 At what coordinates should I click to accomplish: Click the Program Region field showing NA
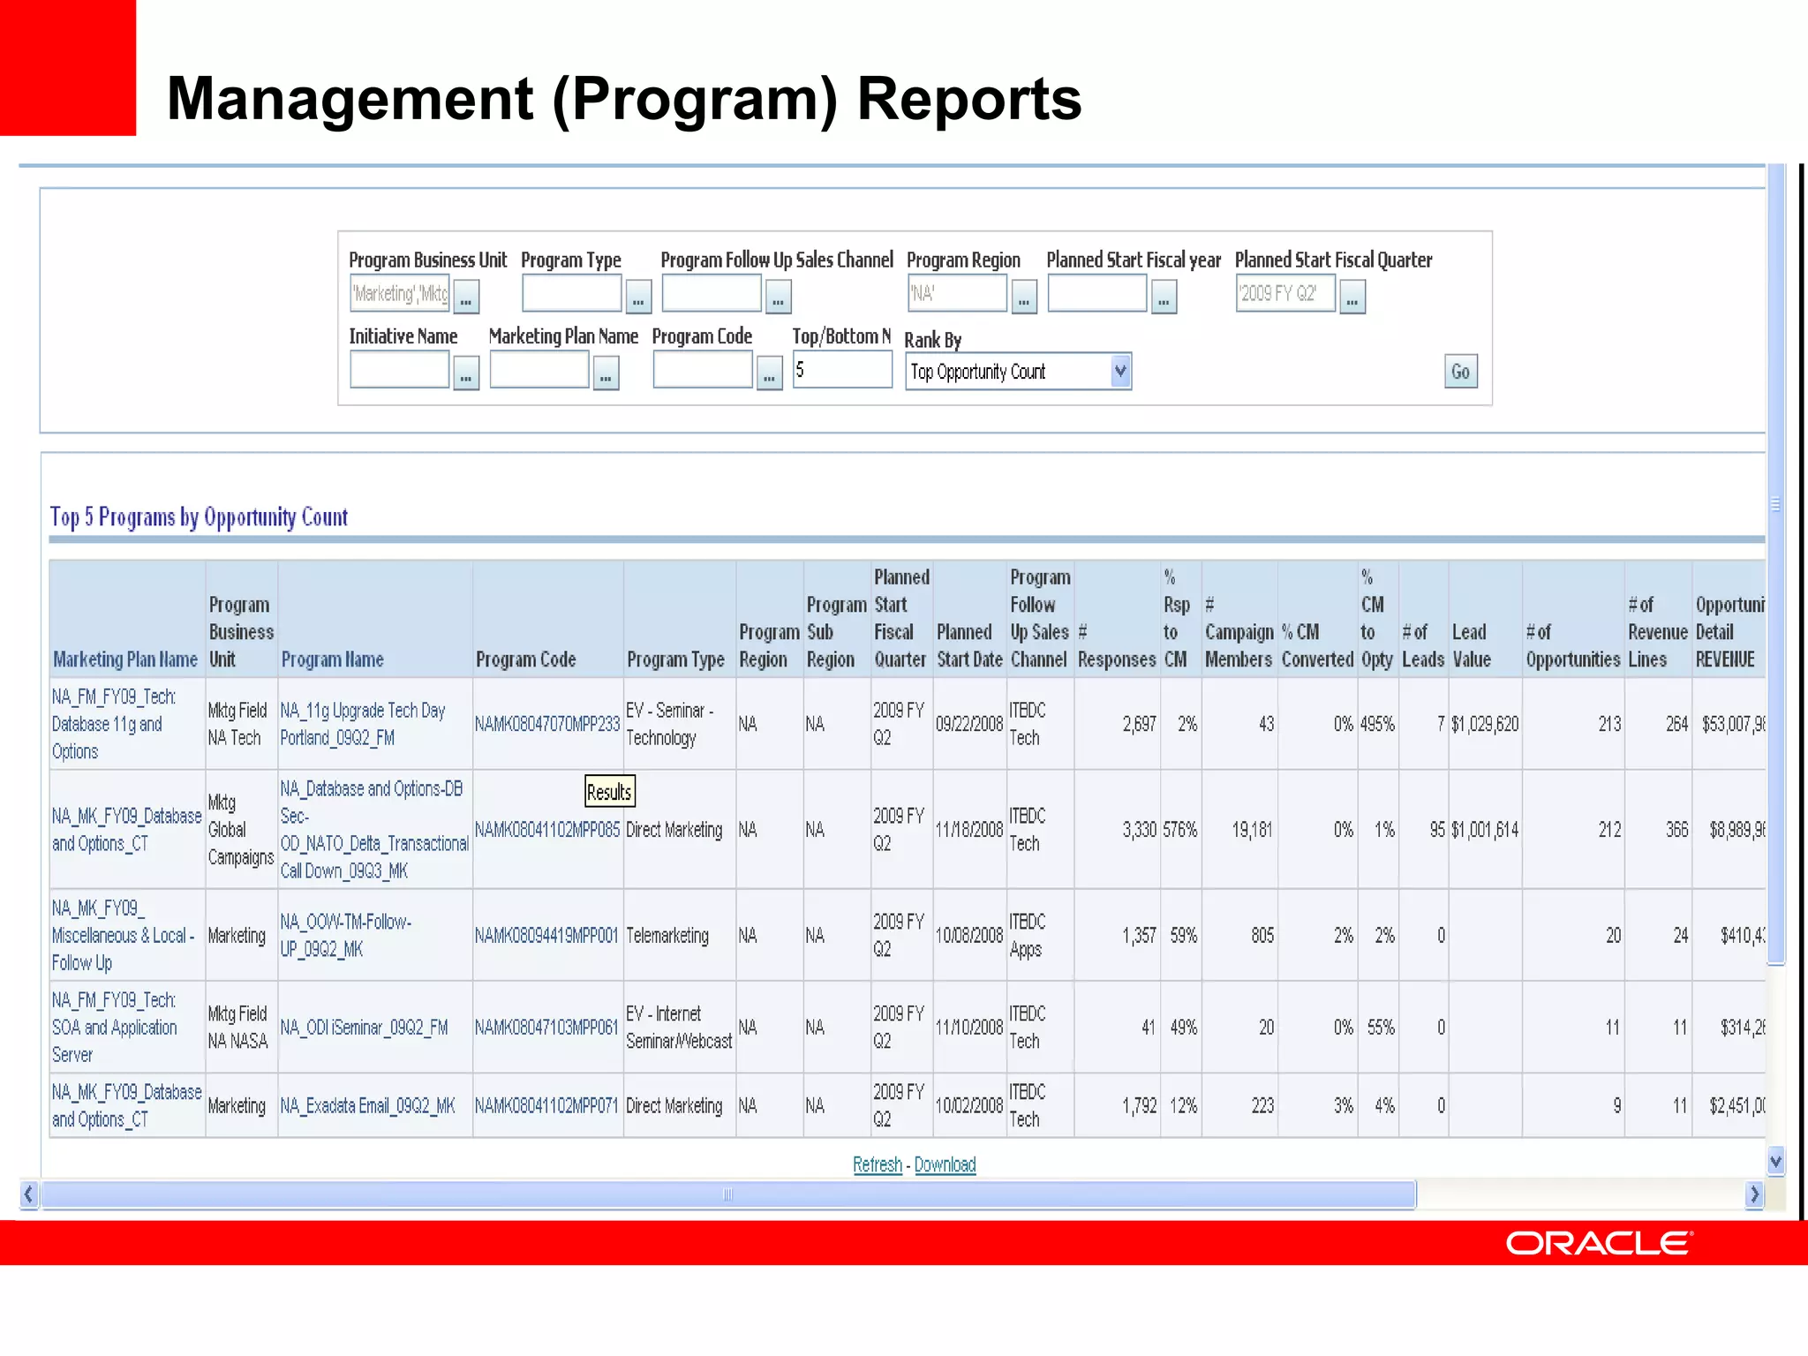click(957, 293)
